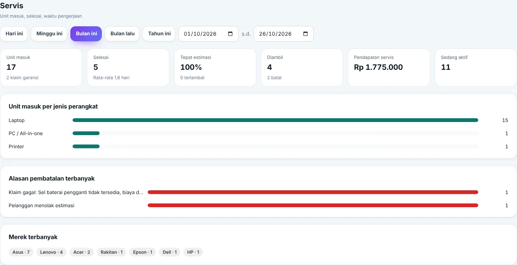Click the "Pelanggan menolak estimasi" reason text
This screenshot has height=265, width=517.
tap(41, 205)
